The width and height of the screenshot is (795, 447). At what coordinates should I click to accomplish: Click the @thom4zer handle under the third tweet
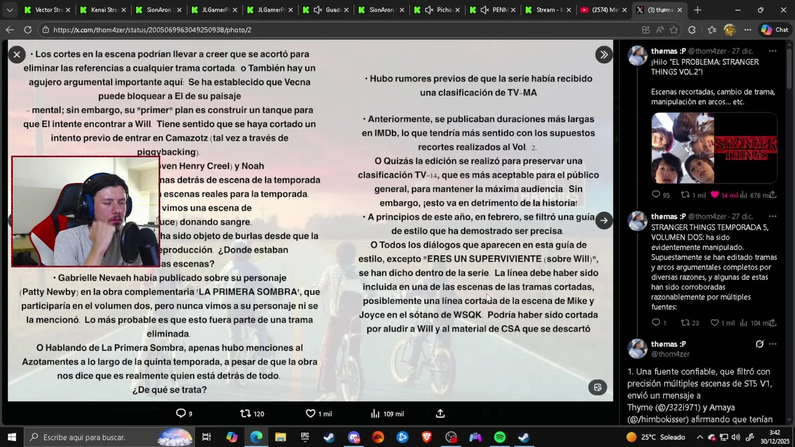point(670,354)
